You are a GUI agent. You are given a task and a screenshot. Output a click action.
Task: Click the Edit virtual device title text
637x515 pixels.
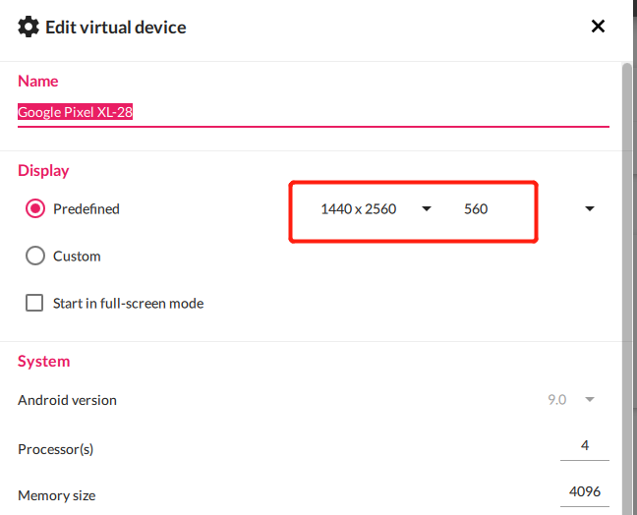116,28
